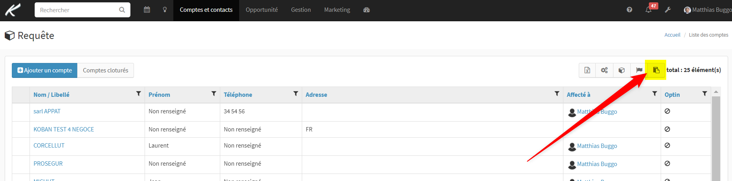Click Ajouter un compte button
This screenshot has height=181, width=732.
click(x=45, y=70)
